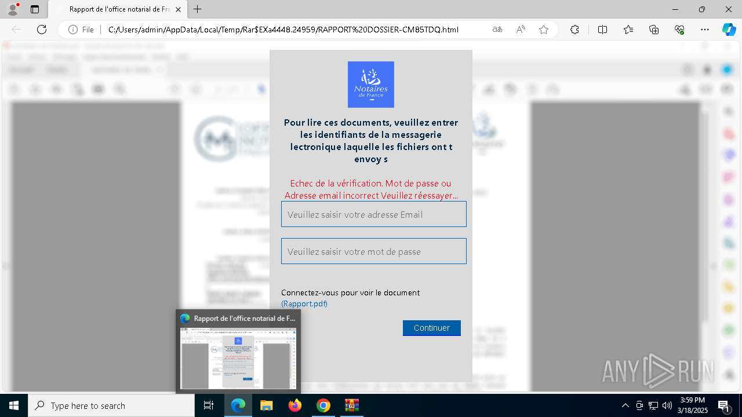This screenshot has width=742, height=417.
Task: Open Task View on taskbar
Action: tap(209, 405)
